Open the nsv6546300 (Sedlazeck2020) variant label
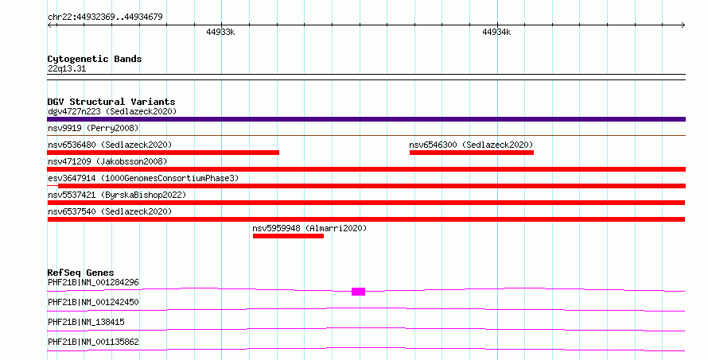 (x=471, y=145)
